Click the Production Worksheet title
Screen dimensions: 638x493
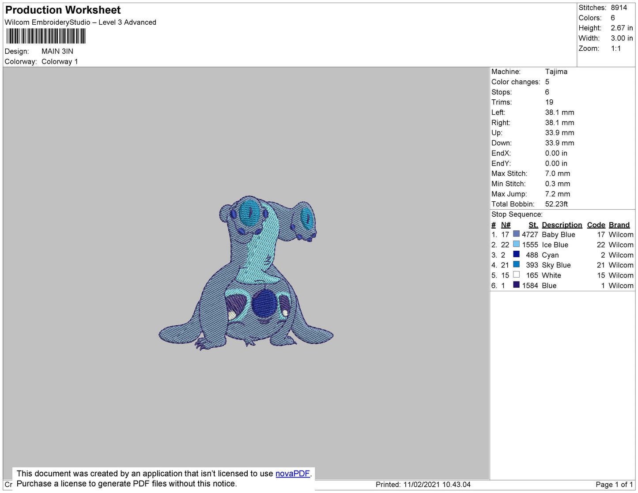point(63,10)
